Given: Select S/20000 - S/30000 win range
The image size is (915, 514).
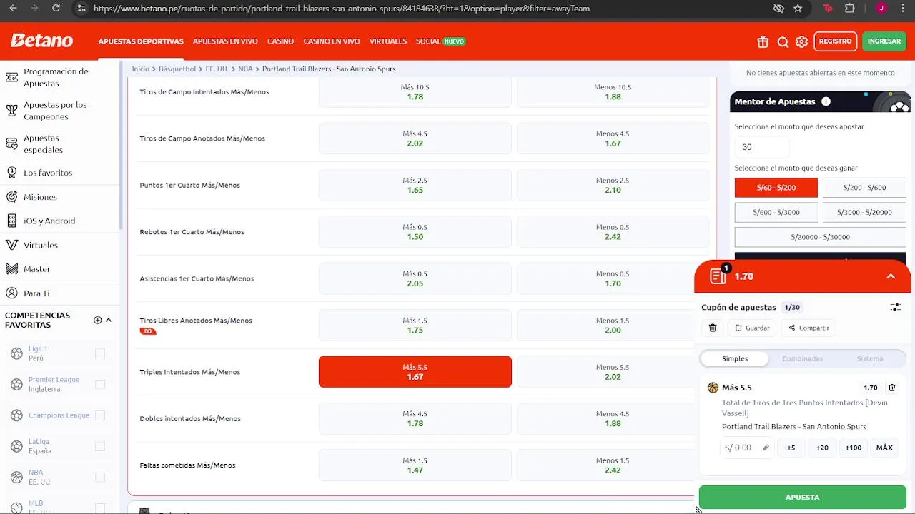Looking at the screenshot, I should (x=820, y=237).
